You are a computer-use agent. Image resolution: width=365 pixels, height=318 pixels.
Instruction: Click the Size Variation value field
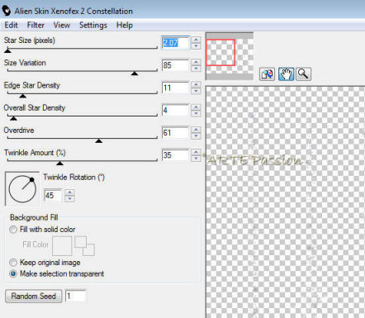point(175,65)
